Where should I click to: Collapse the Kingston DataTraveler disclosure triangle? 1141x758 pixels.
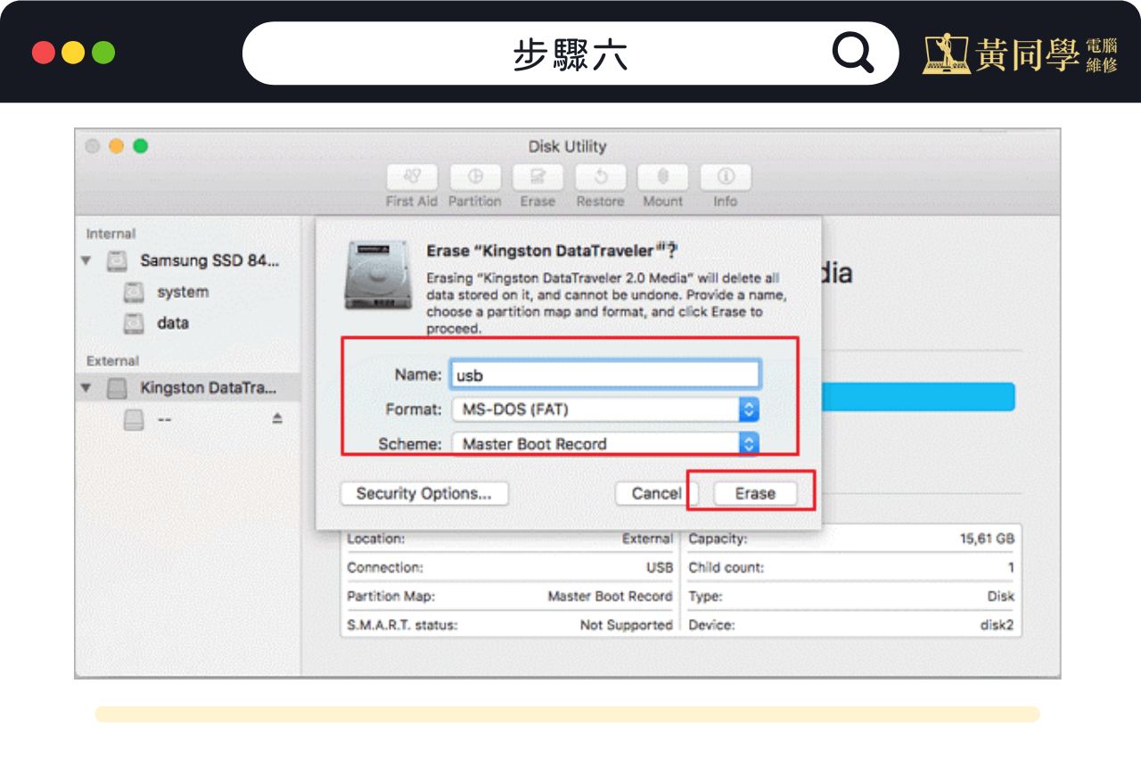86,389
